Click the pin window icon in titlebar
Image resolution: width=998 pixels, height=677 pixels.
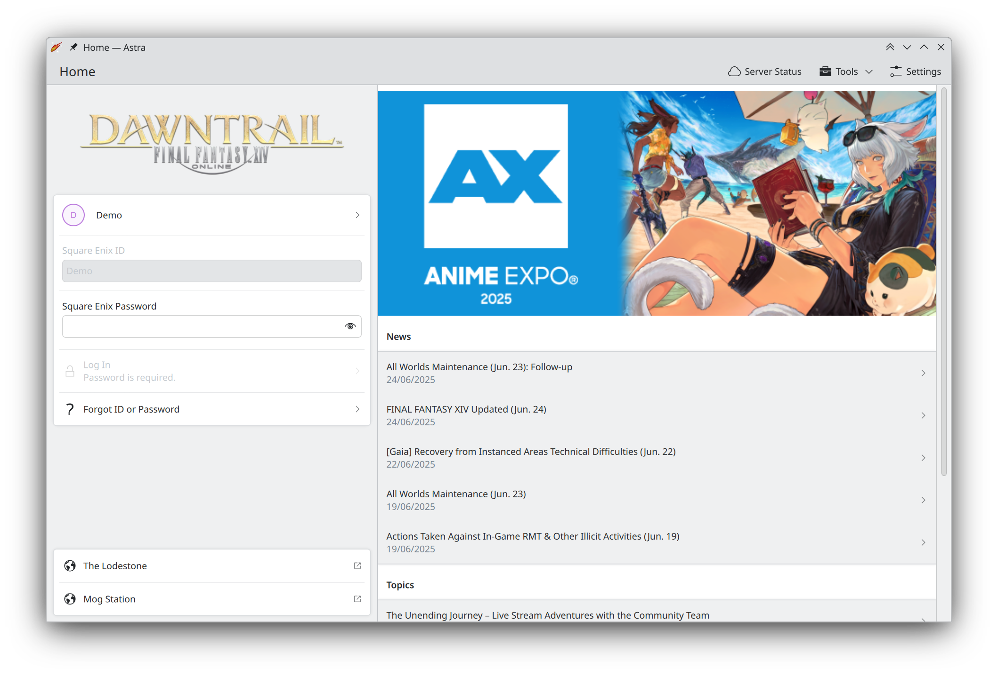73,47
